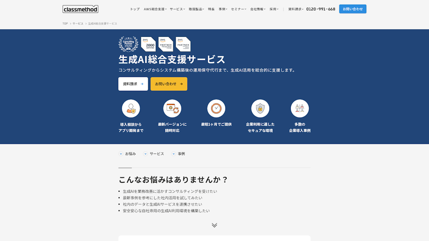Image resolution: width=429 pixels, height=241 pixels.
Task: Click the white 資料請求 button
Action: (133, 84)
